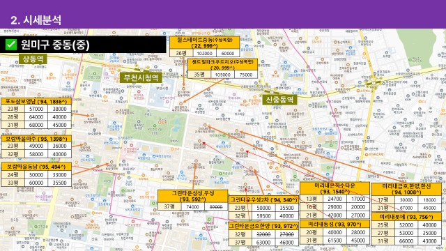Image resolution: width=446 pixels, height=251 pixels.
Task: Click the '18000' cell in 미리내금호,한양,한신 table
Action: (429, 200)
